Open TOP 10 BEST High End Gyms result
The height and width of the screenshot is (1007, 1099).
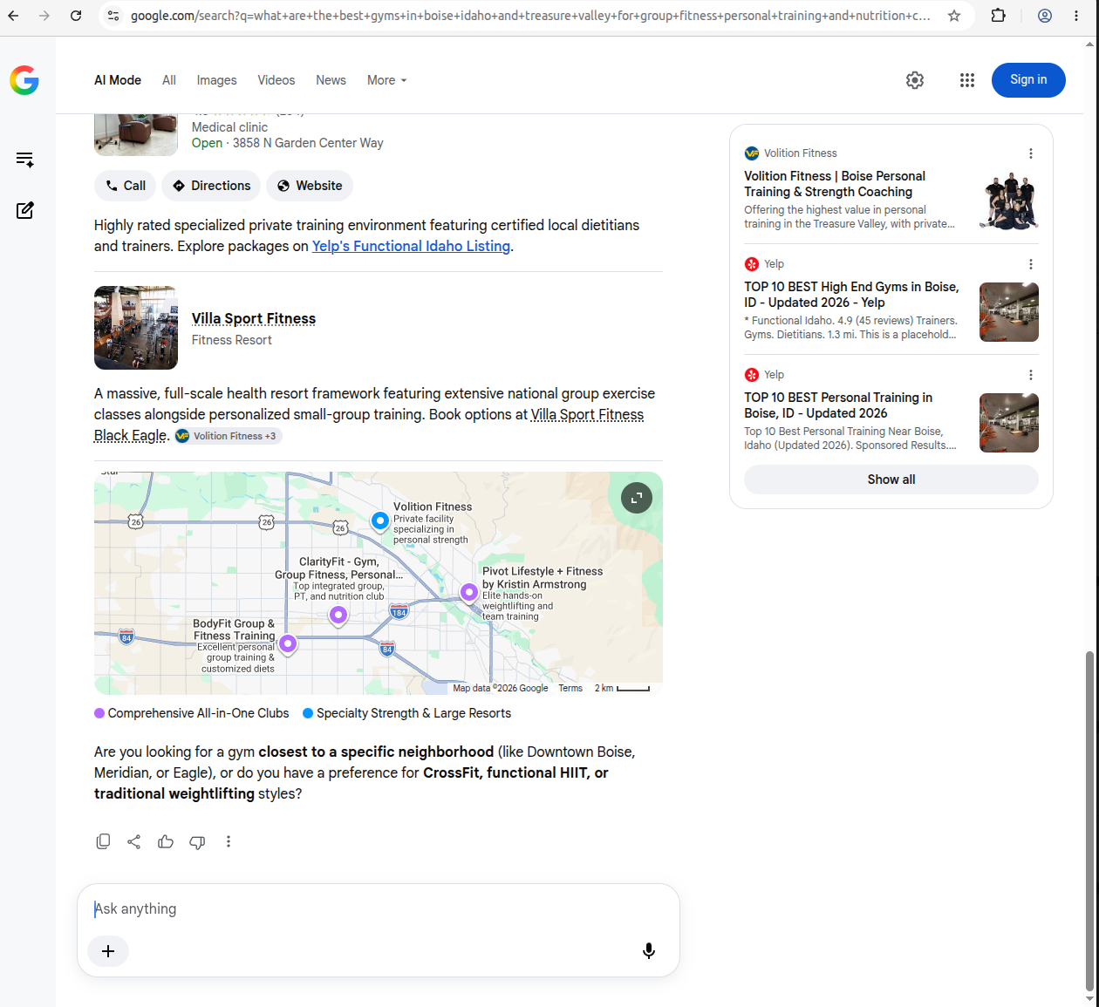(x=851, y=295)
